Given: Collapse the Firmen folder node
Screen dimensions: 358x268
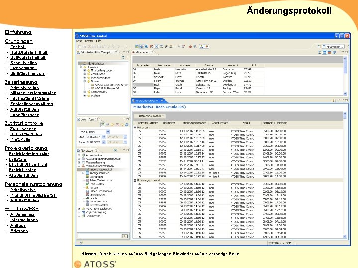Looking at the screenshot, I should tap(85, 81).
